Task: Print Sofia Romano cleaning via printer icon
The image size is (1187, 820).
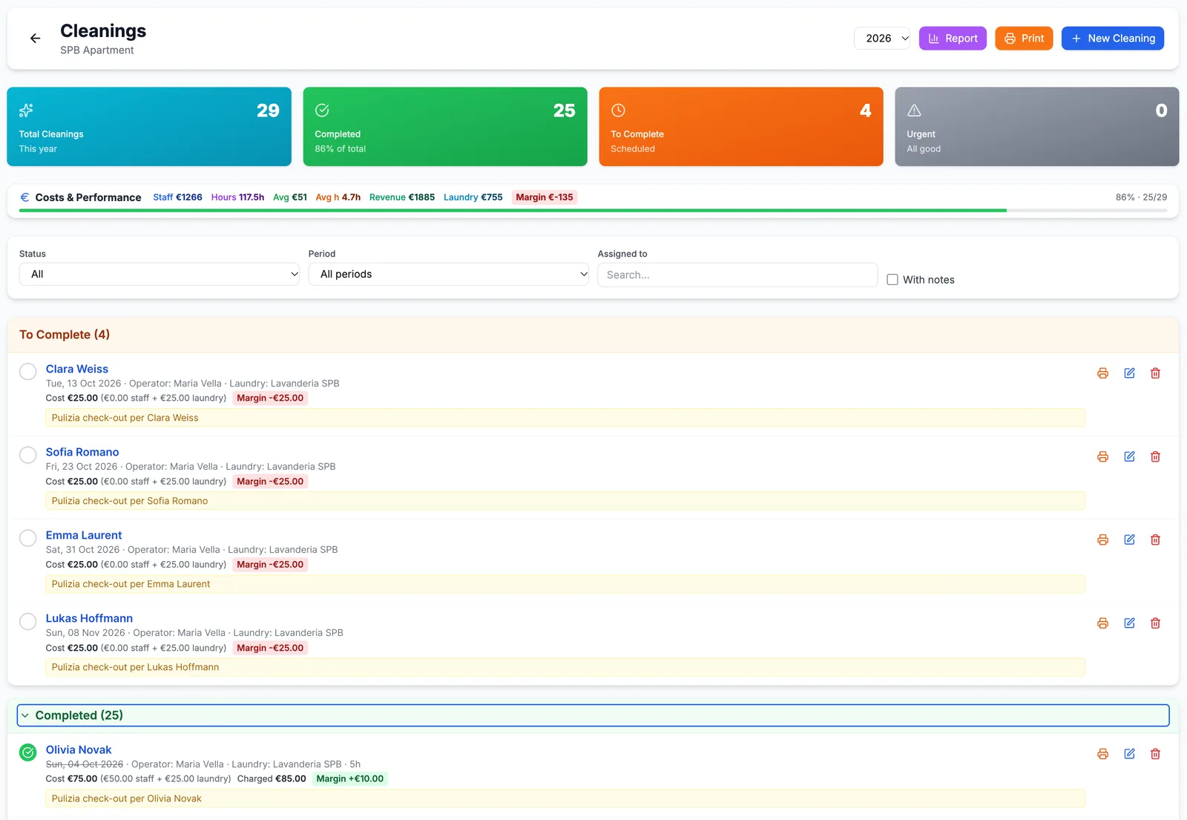Action: coord(1102,456)
